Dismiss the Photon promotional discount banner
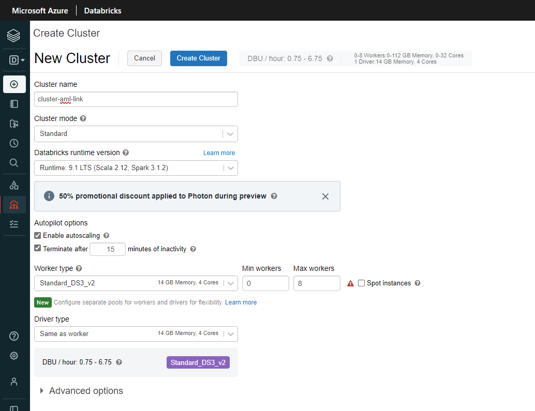This screenshot has width=535, height=411. point(325,196)
